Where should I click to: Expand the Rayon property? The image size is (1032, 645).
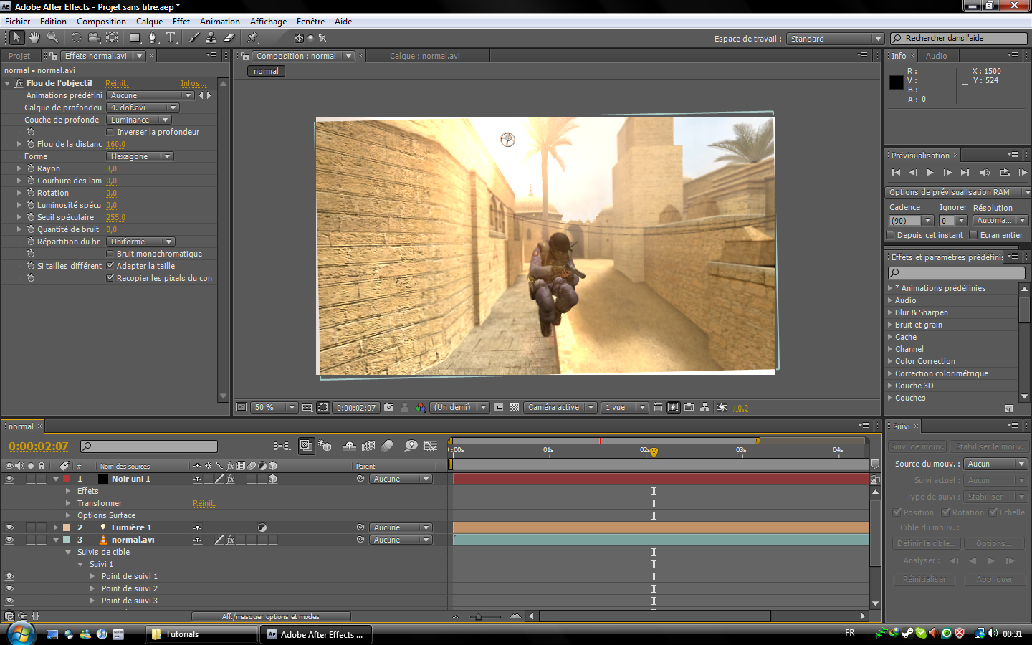[19, 168]
